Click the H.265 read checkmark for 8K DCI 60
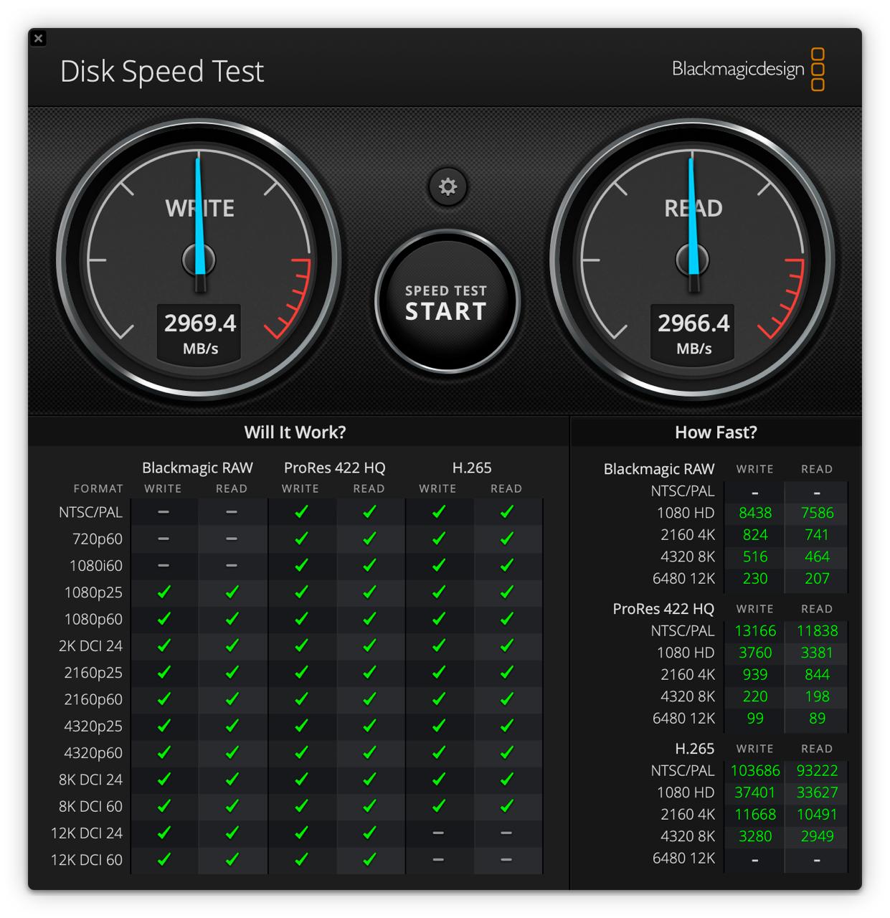 506,806
